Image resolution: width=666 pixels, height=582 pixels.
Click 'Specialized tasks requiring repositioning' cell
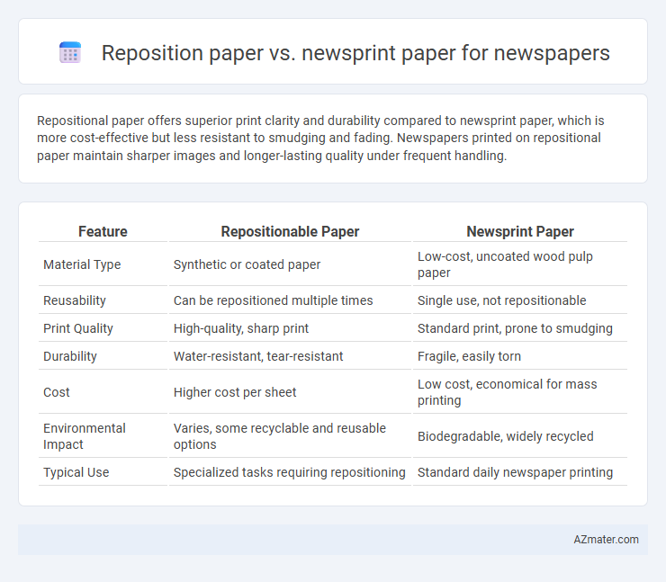tap(289, 472)
